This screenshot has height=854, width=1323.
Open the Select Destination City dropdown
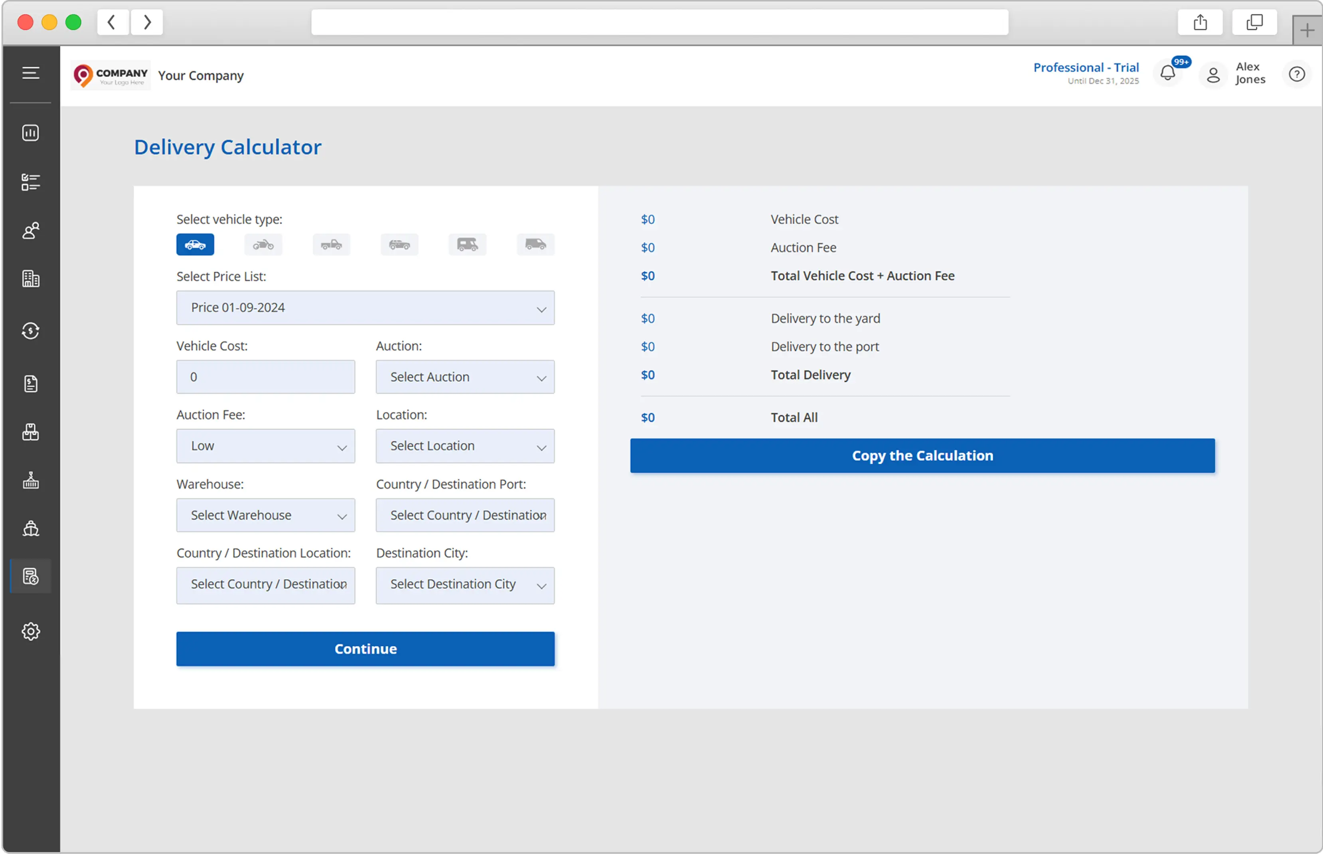465,585
